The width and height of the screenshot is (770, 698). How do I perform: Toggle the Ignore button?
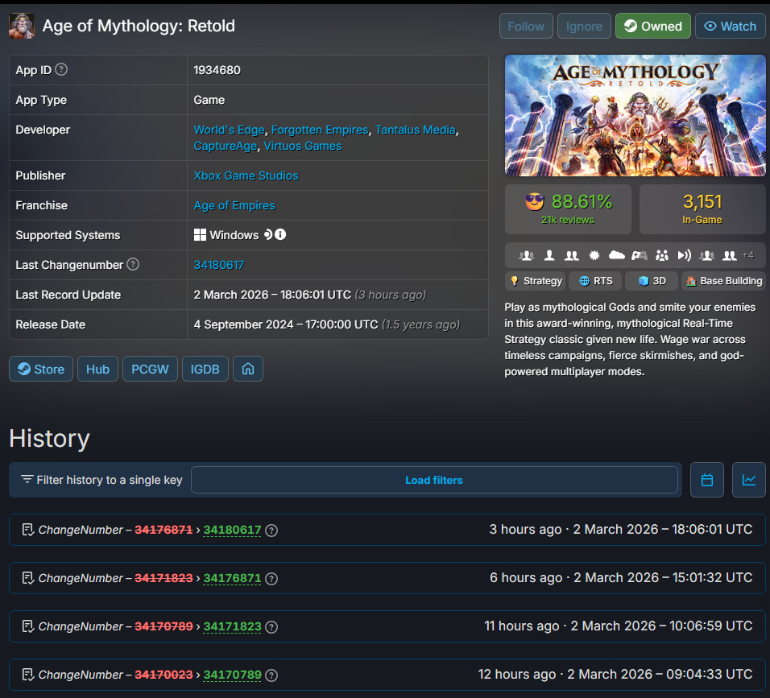point(584,26)
